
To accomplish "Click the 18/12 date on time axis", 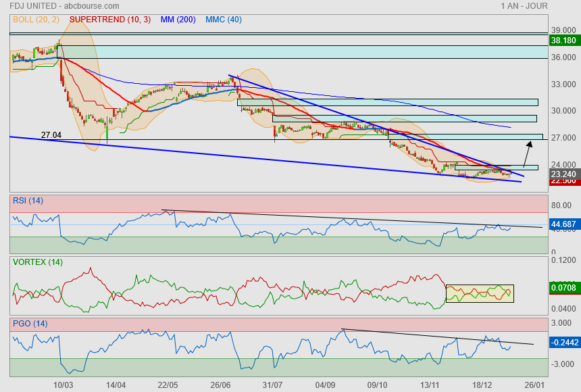I will coord(482,385).
